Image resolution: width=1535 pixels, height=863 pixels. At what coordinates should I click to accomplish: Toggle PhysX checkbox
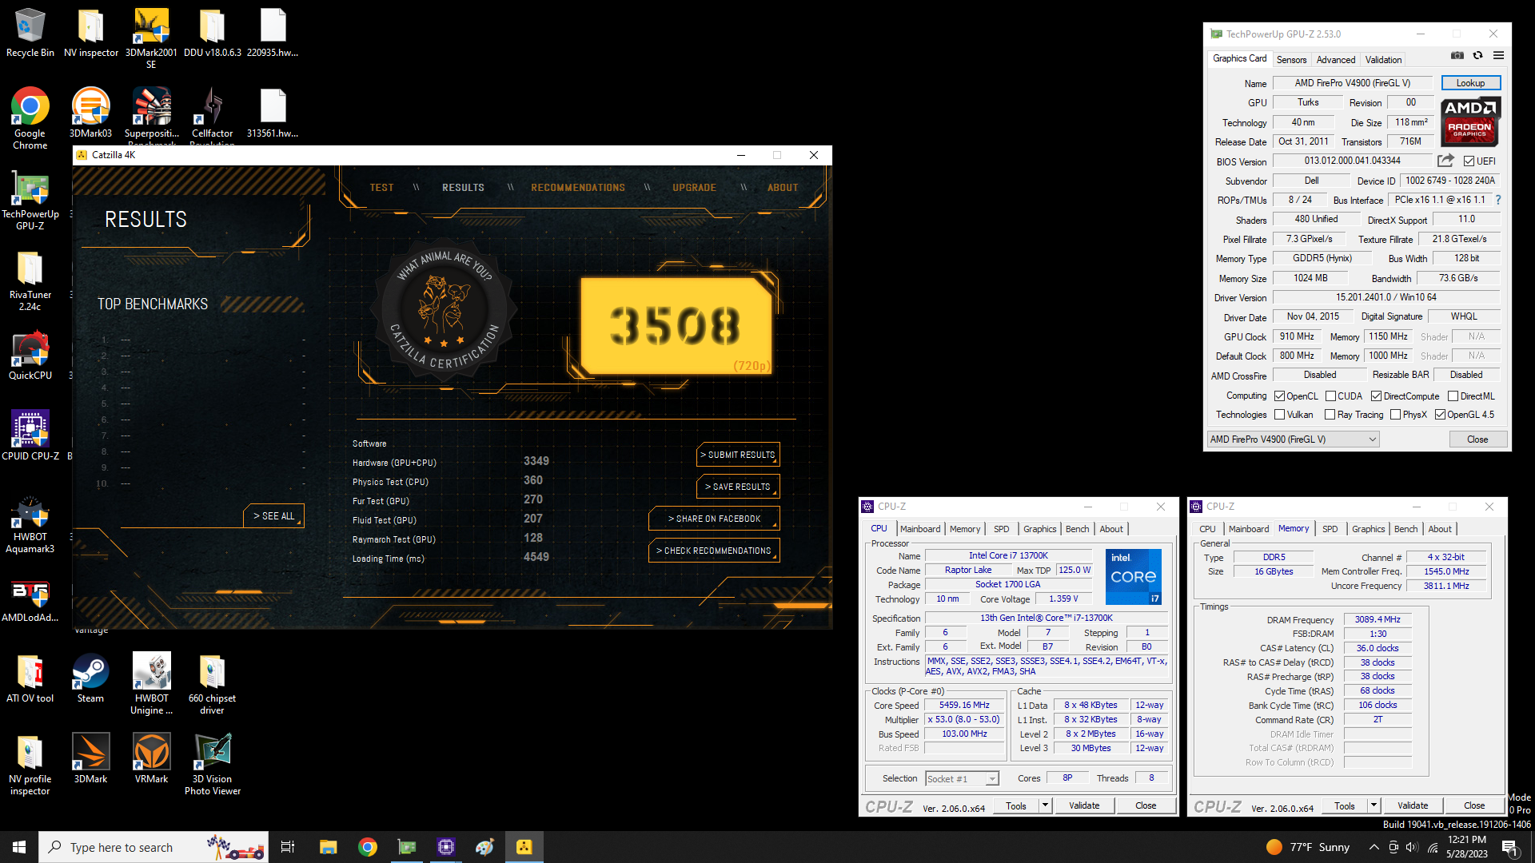(x=1395, y=415)
